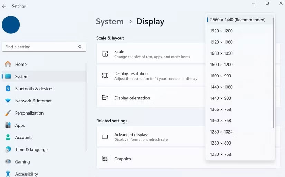Click the Find a setting search box
Viewport: 285px width, 177px height.
[x=40, y=47]
